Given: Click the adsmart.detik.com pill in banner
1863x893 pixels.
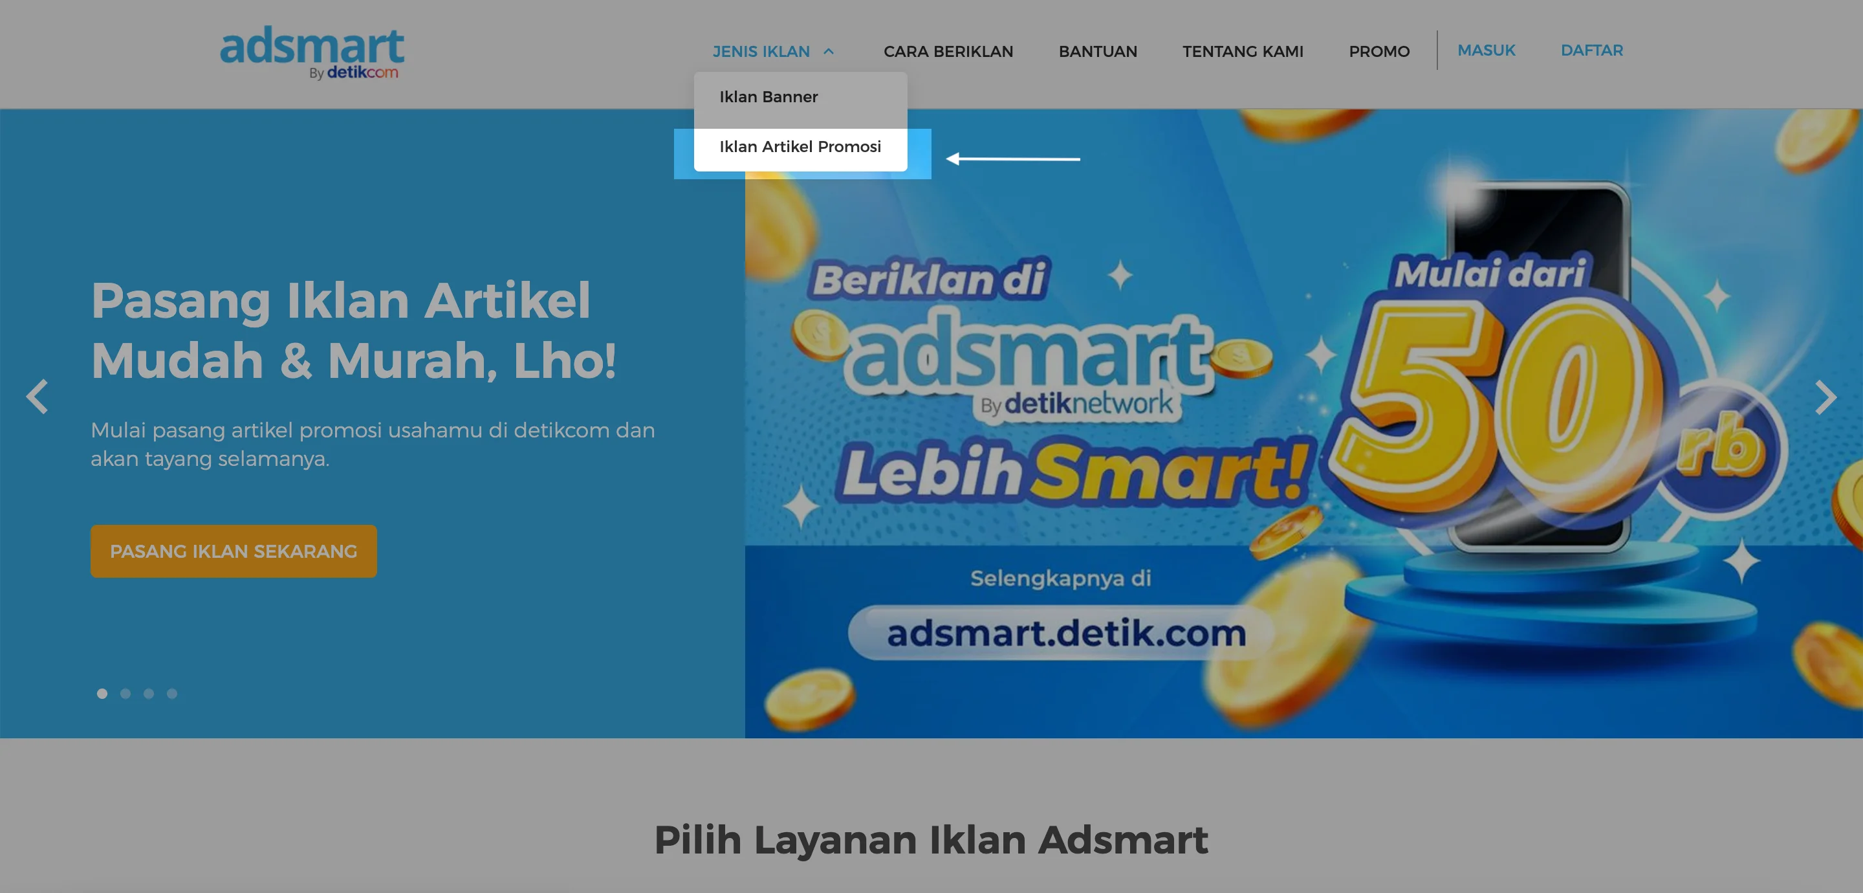Looking at the screenshot, I should [x=1063, y=632].
